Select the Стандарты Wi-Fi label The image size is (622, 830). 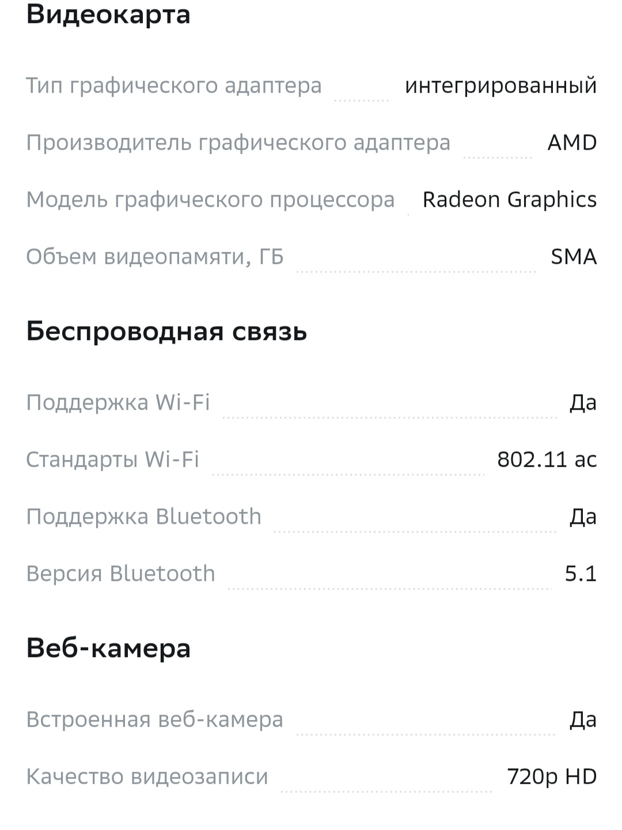pyautogui.click(x=112, y=459)
